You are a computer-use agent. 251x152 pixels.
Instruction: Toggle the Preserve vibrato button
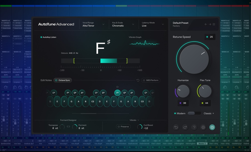click(x=123, y=127)
